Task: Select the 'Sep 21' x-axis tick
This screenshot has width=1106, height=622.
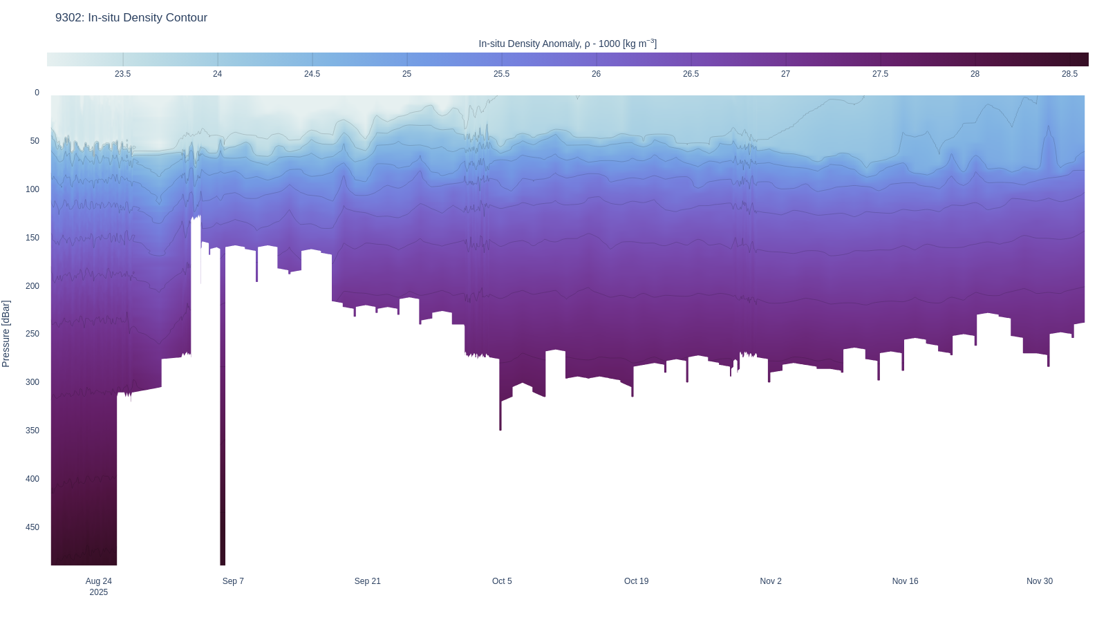Action: click(367, 581)
